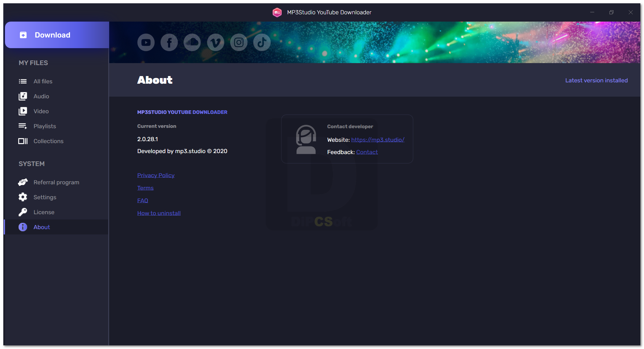Click the TikTok icon in the banner

point(262,43)
